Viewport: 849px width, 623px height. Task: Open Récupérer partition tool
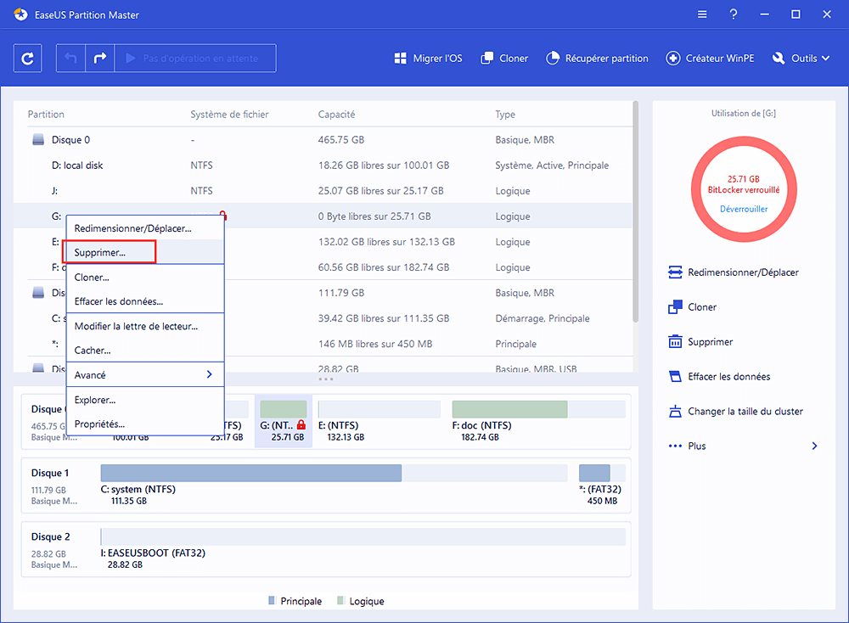click(x=597, y=59)
